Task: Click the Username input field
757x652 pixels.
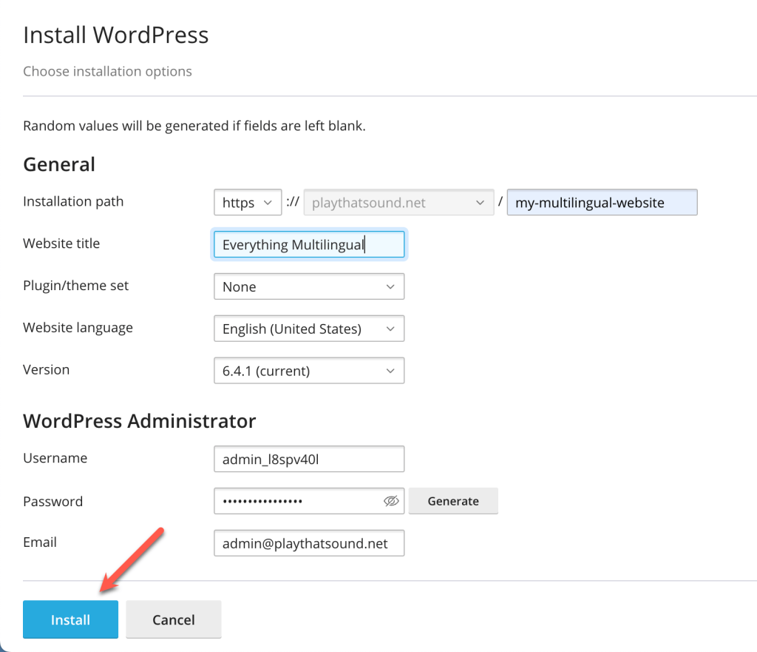Action: point(309,459)
